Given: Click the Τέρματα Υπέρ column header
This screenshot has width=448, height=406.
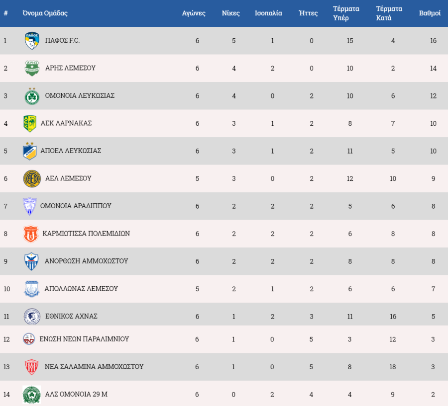Looking at the screenshot, I should coord(343,13).
